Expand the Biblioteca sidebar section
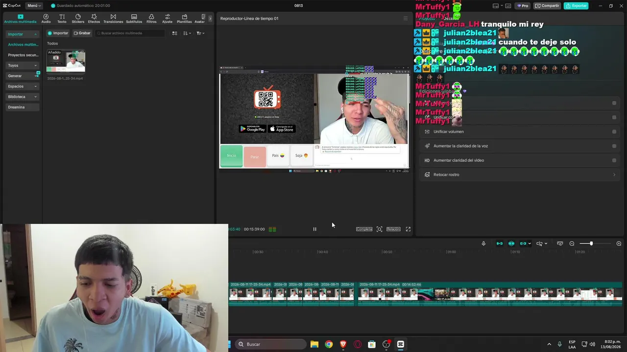627x352 pixels. coord(23,97)
